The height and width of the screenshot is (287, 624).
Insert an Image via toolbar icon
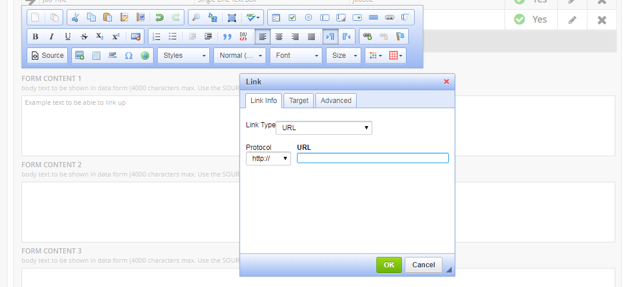[x=79, y=56]
